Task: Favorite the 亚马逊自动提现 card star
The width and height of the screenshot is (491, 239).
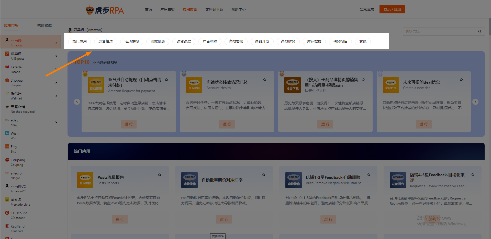Action: (166, 80)
